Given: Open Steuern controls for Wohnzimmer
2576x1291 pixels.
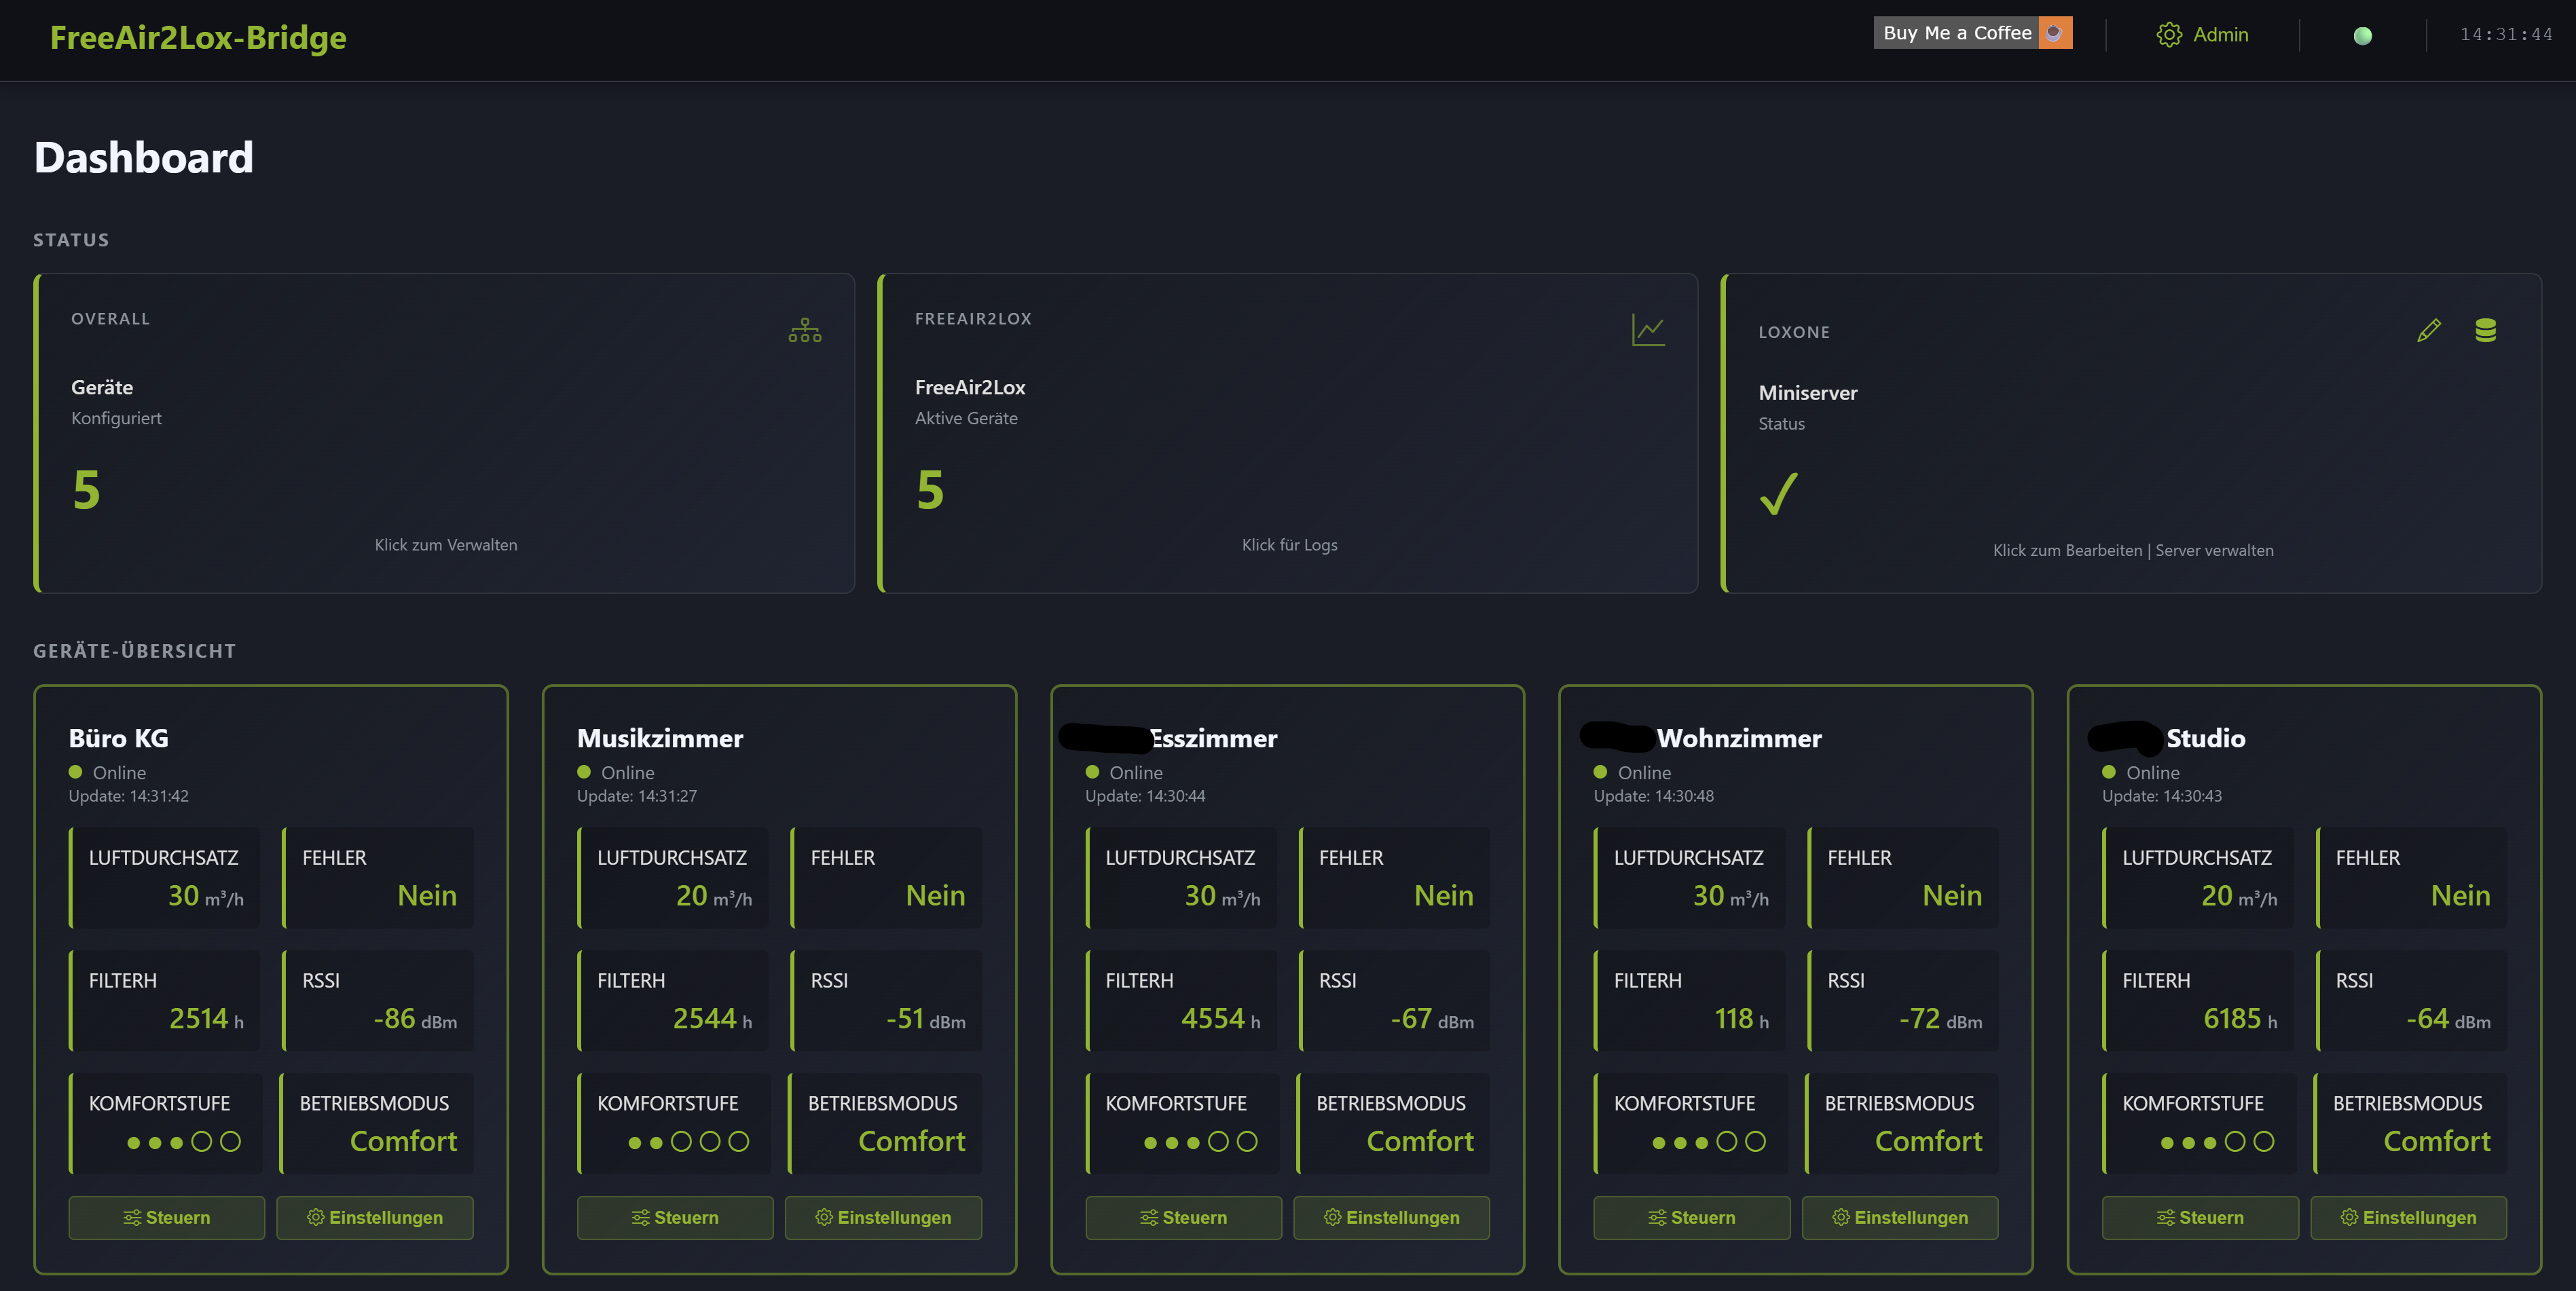Looking at the screenshot, I should [1691, 1217].
